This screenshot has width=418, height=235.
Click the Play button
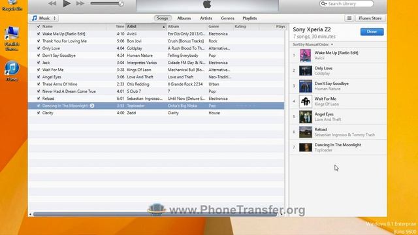point(67,3)
